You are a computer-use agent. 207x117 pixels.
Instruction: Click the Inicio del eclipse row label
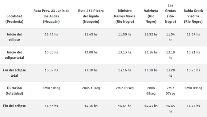pyautogui.click(x=14, y=37)
